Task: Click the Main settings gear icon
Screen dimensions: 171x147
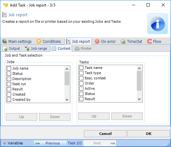Action: tap(5, 41)
